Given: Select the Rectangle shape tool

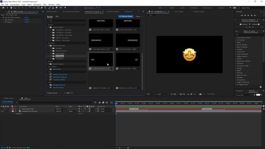Looking at the screenshot, I should (x=38, y=8).
